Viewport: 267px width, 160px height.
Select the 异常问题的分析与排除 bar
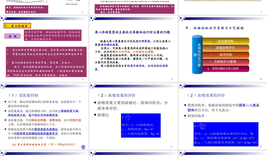point(226,69)
